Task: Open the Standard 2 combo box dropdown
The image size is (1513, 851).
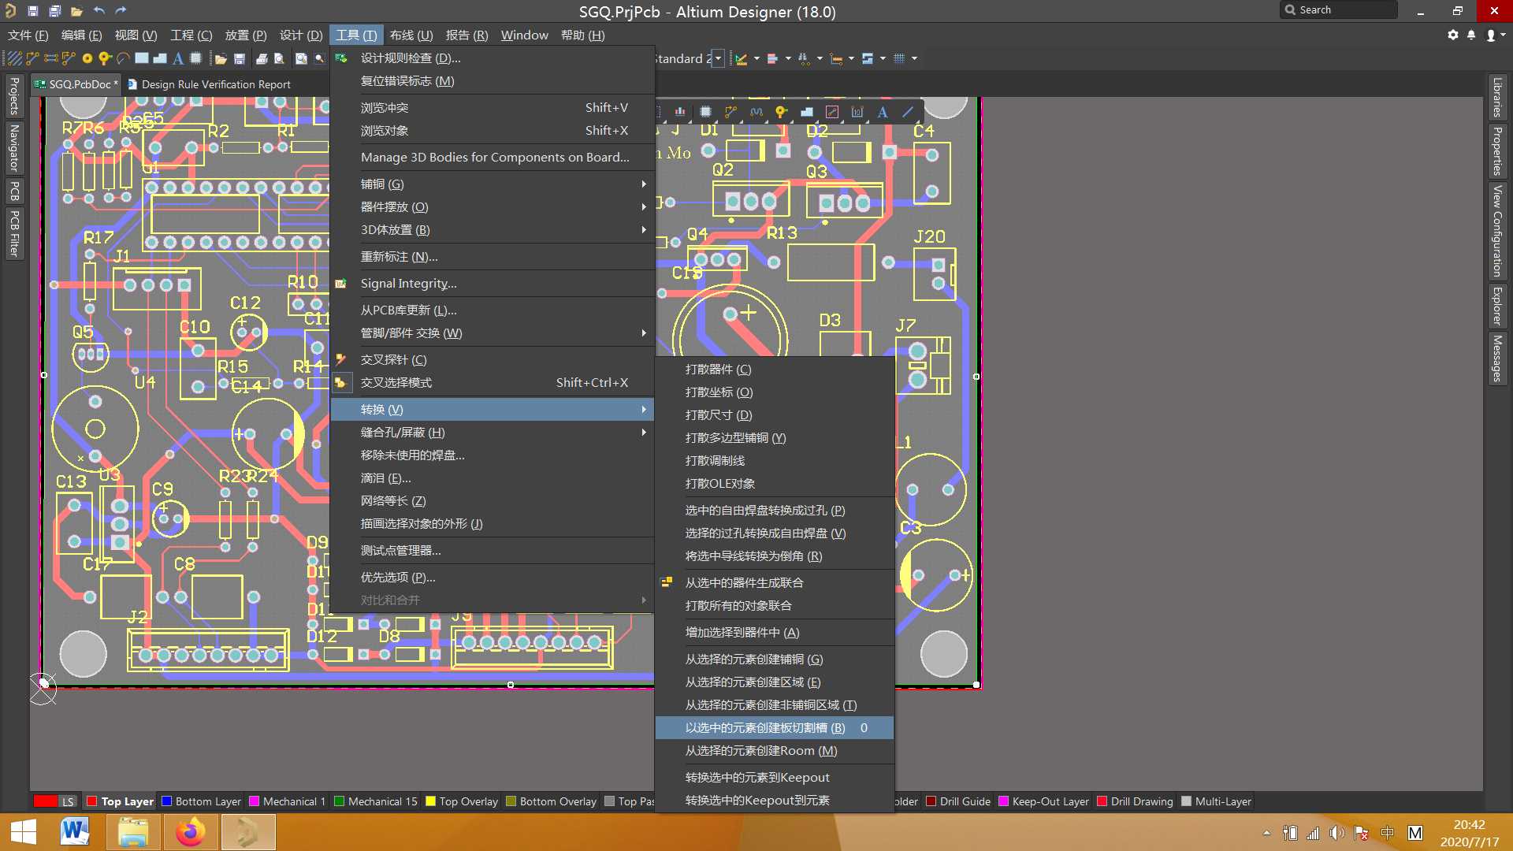Action: (717, 58)
